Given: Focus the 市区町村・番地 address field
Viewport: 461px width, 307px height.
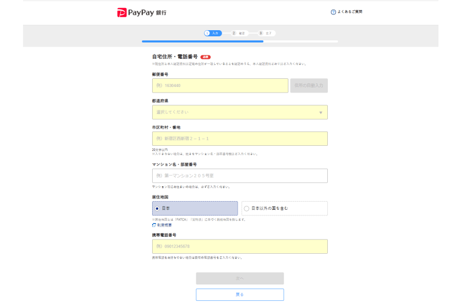Looking at the screenshot, I should tap(240, 139).
